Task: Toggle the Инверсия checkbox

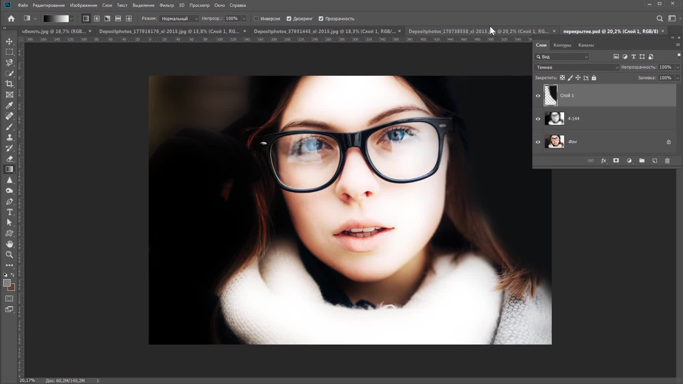Action: click(256, 18)
